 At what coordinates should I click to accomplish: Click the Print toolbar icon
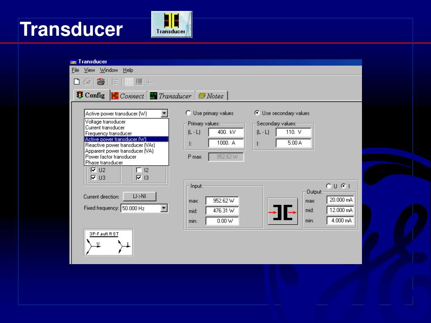[87, 82]
